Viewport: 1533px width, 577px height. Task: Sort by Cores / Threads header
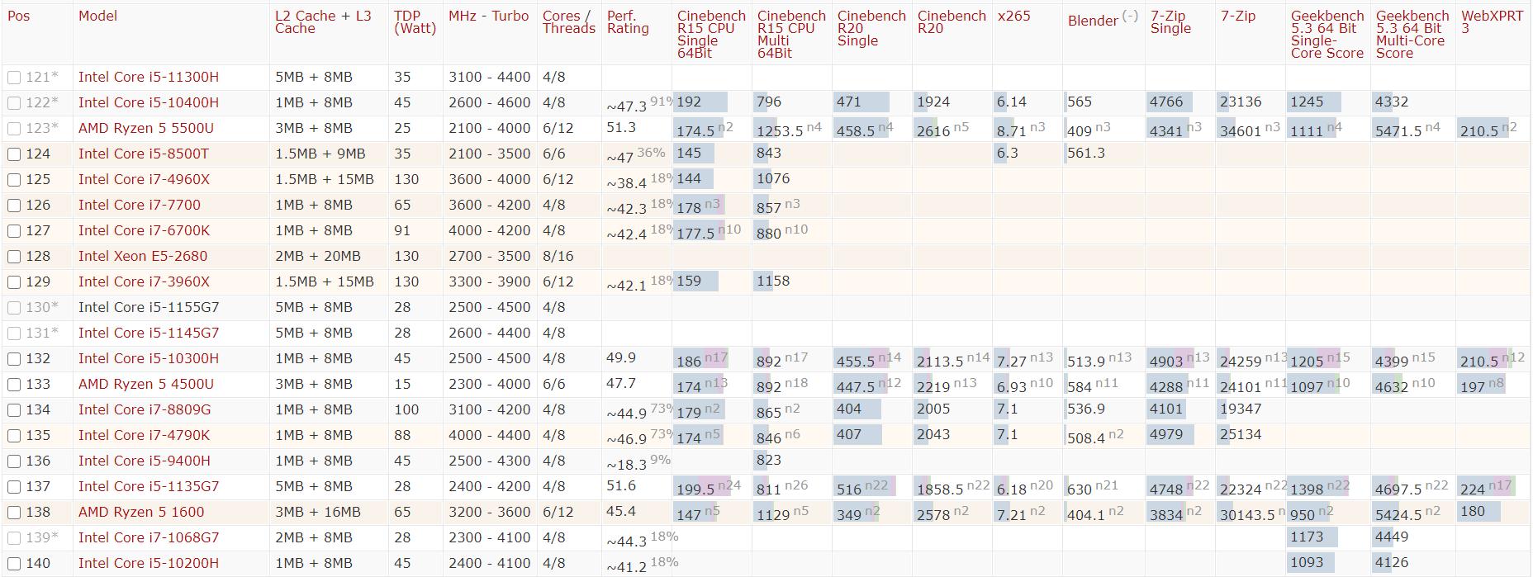click(x=568, y=22)
